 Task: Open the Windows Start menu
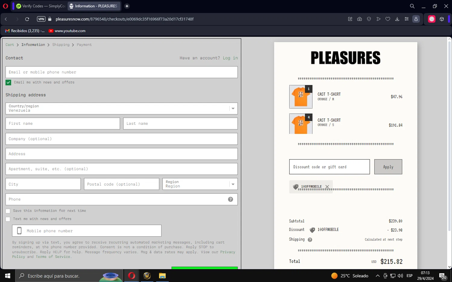(8, 276)
